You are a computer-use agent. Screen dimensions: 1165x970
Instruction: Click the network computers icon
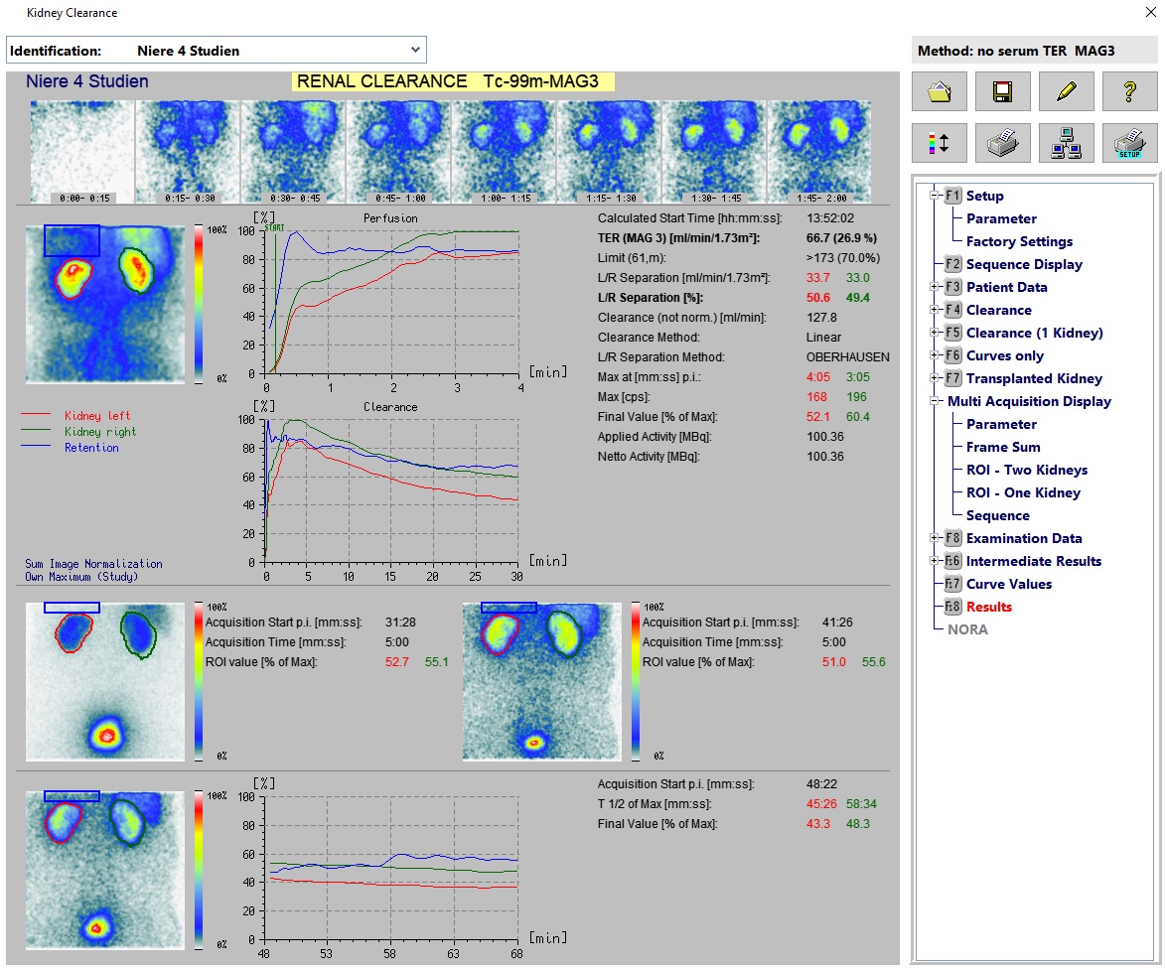click(x=1066, y=144)
